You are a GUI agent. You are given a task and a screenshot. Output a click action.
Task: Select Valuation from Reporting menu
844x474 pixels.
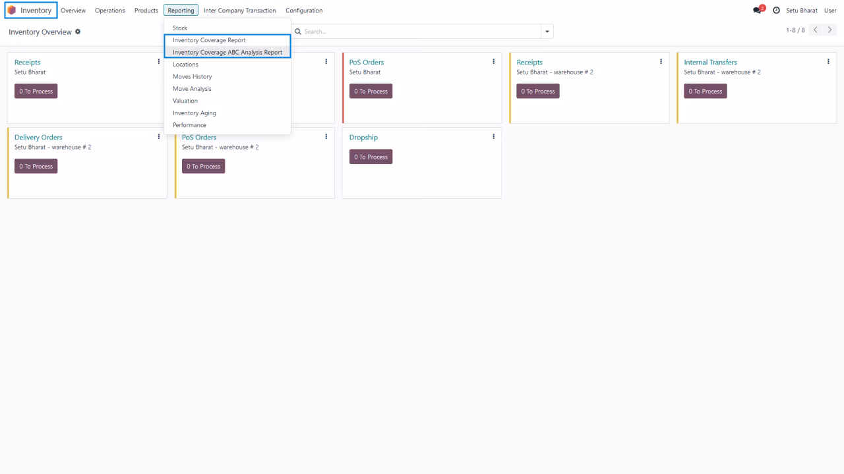tap(227, 101)
